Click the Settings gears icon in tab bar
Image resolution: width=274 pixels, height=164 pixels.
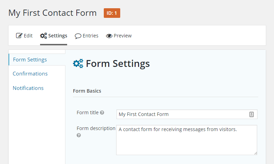click(43, 36)
